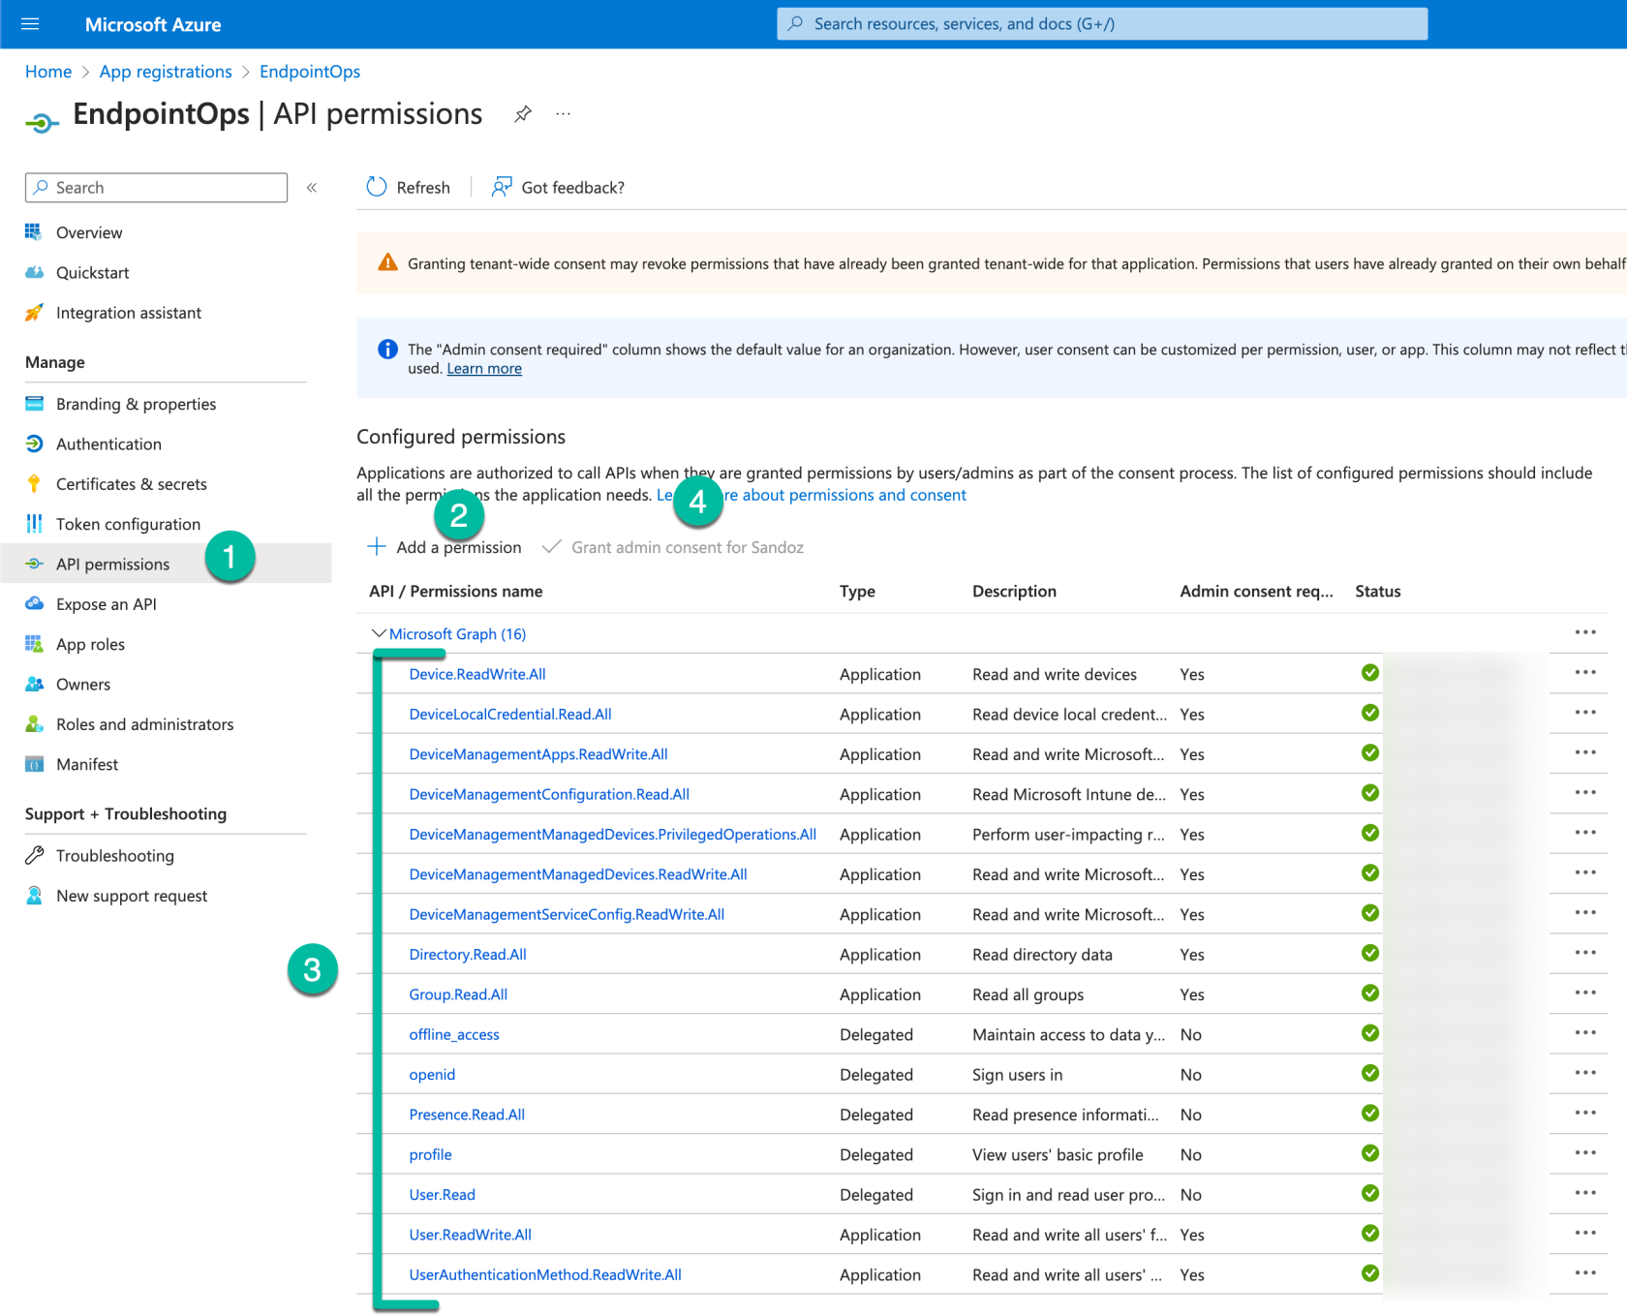Viewport: 1627px width, 1315px height.
Task: Pin the EndpointOps page with pin icon
Action: (523, 114)
